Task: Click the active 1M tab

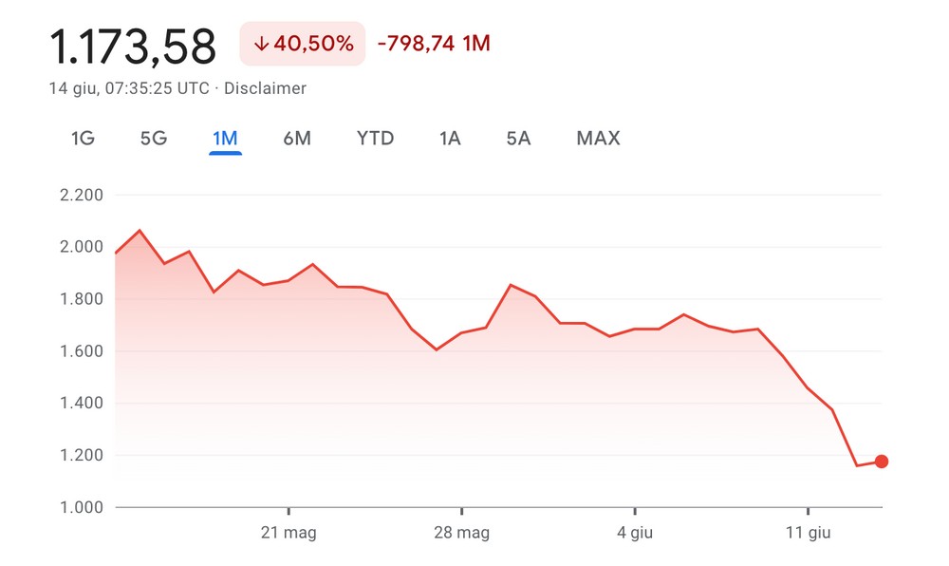Action: pos(225,139)
